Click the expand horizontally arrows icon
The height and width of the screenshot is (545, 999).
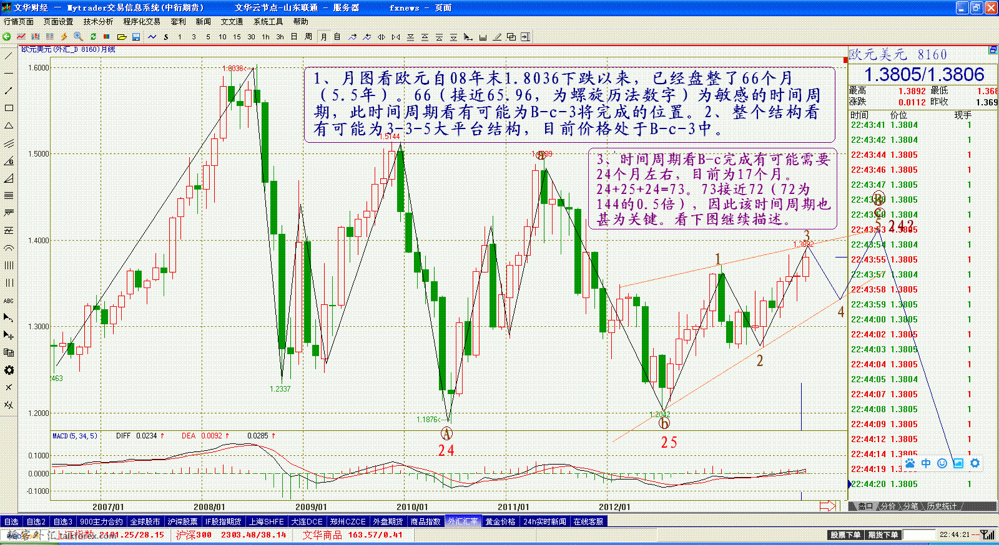381,37
